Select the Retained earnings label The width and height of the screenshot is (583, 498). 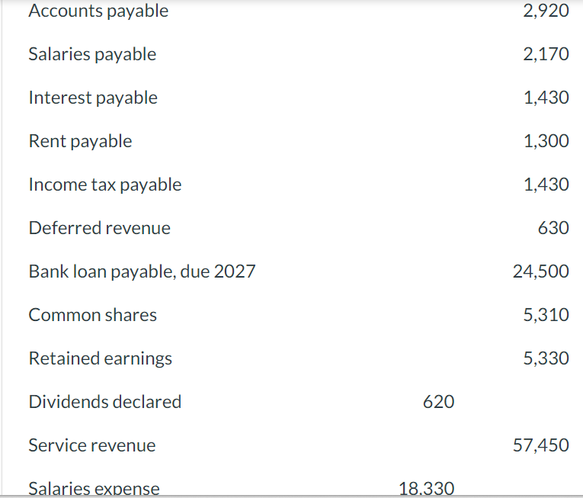(x=101, y=358)
